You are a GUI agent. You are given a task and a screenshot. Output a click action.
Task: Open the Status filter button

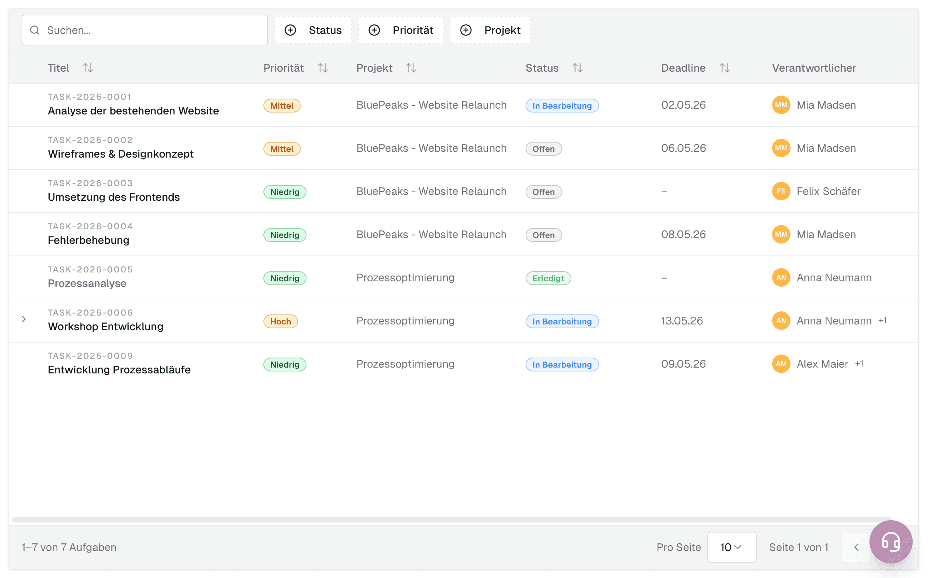pyautogui.click(x=313, y=30)
